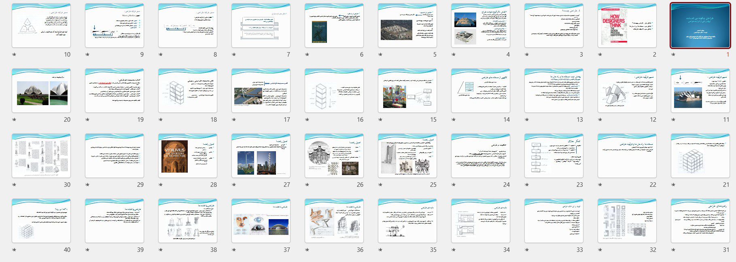Select the How Designers Think book slide

[x=627, y=25]
